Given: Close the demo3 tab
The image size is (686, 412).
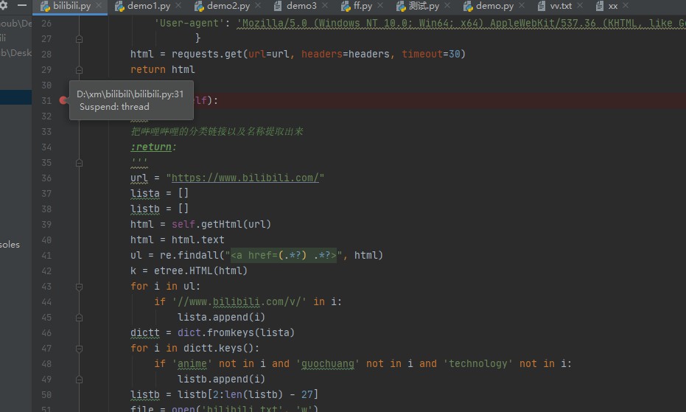Looking at the screenshot, I should coord(325,5).
